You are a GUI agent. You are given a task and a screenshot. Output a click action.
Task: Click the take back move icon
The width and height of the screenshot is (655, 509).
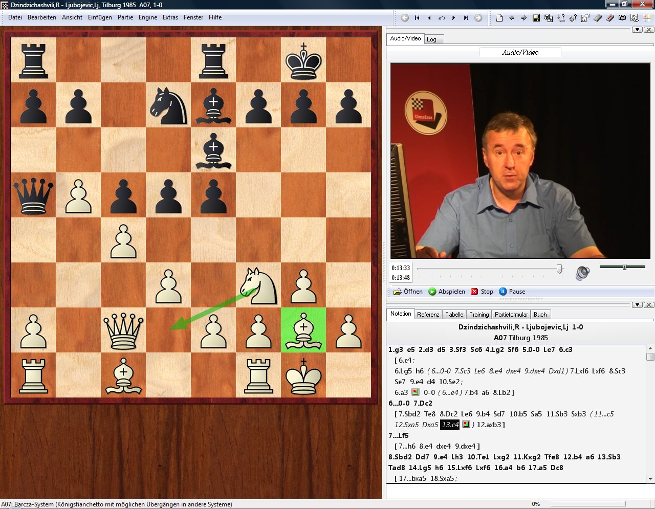click(x=441, y=18)
